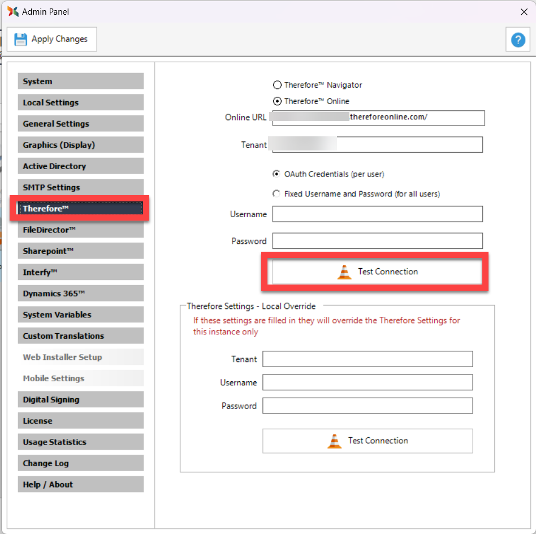Choose Fixed Username and Password option

click(276, 193)
